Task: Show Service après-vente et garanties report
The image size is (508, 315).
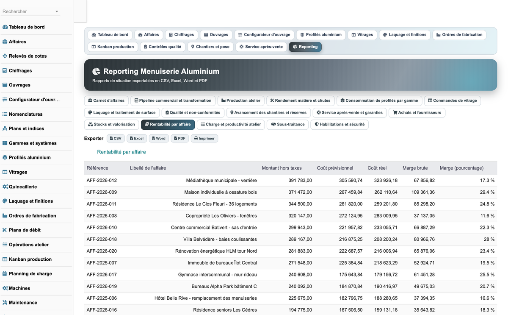Action: point(350,112)
